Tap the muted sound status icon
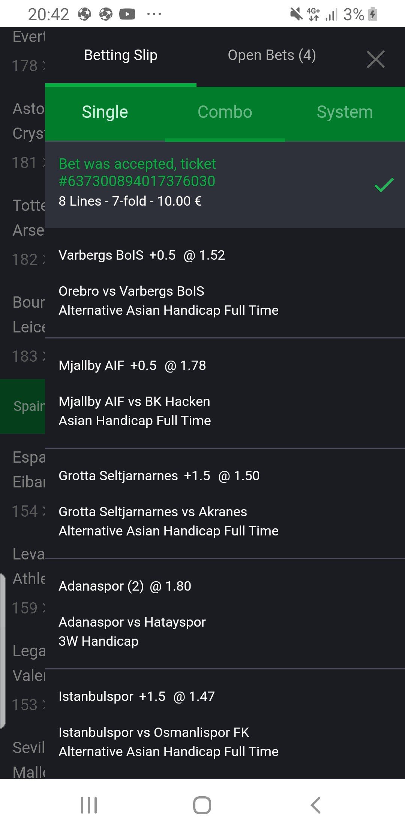Image resolution: width=405 pixels, height=833 pixels. 296,14
